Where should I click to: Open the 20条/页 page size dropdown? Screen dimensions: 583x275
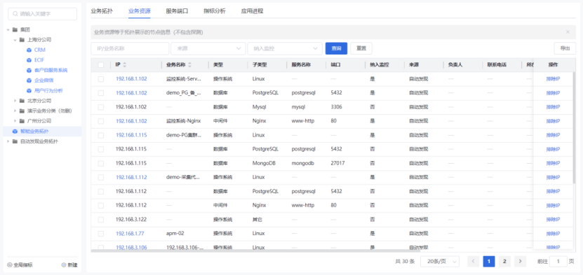(x=440, y=261)
